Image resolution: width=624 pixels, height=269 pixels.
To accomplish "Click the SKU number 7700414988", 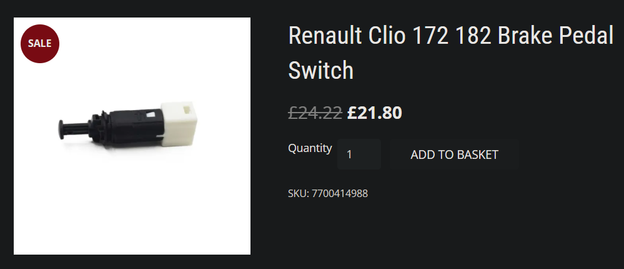I will [x=340, y=193].
